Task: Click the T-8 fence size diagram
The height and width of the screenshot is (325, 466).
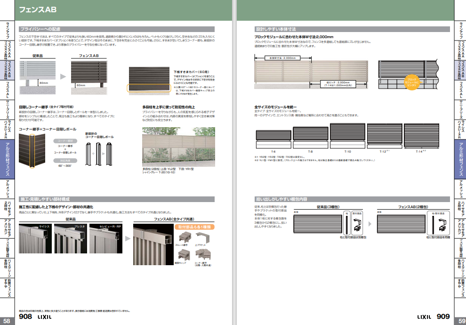Action: pyautogui.click(x=311, y=138)
